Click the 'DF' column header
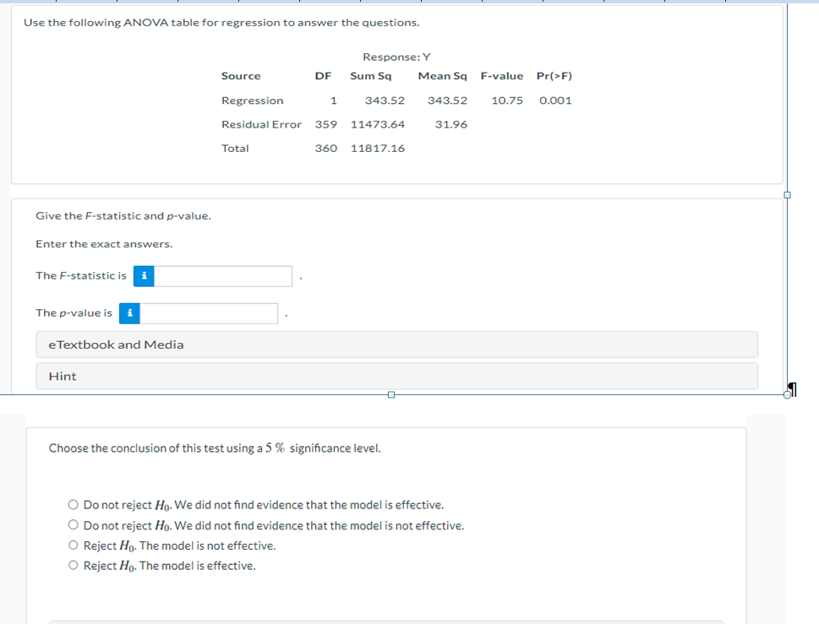819x624 pixels. pyautogui.click(x=323, y=76)
